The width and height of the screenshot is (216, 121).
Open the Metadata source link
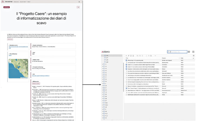pyautogui.click(x=18, y=47)
